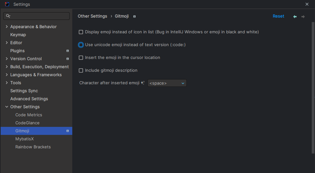This screenshot has height=173, width=315.
Task: Click the Tools tree label
Action: [x=16, y=83]
